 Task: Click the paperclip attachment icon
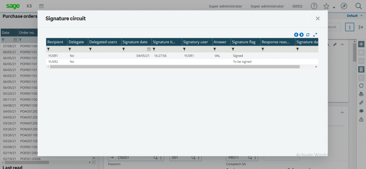pos(361,102)
